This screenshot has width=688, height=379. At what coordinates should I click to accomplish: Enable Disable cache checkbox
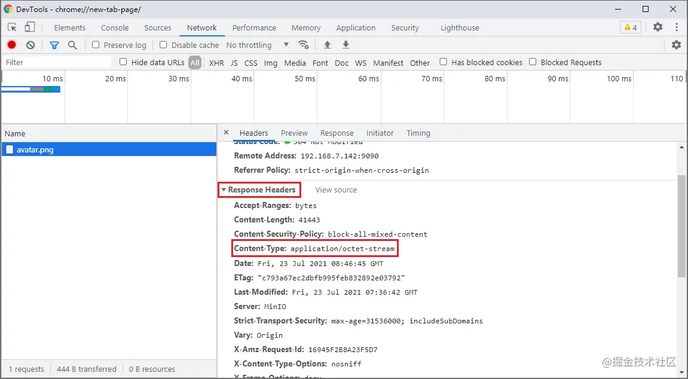(x=163, y=45)
